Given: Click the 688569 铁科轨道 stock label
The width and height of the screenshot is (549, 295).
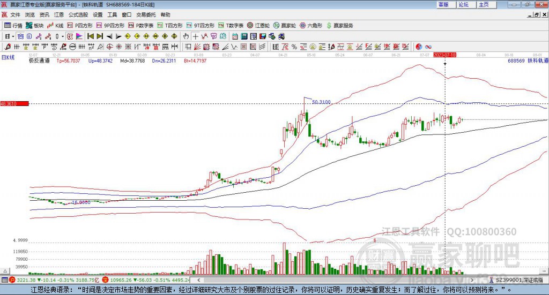Looking at the screenshot, I should 528,61.
